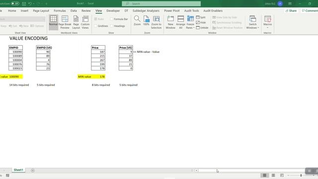
Task: Toggle the Ruler checkbox
Action: point(96,19)
